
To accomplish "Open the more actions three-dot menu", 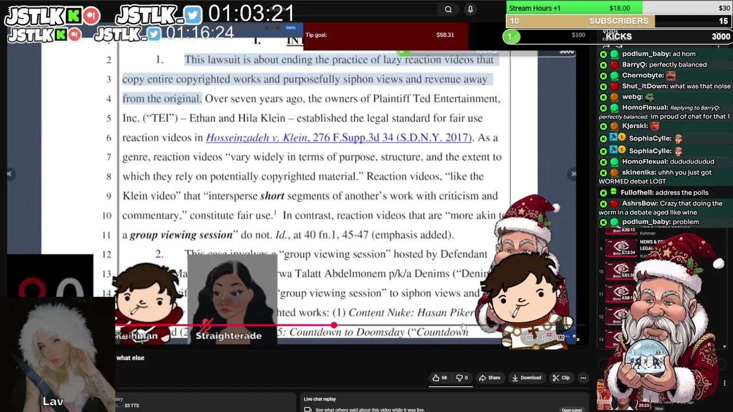I will (x=583, y=378).
